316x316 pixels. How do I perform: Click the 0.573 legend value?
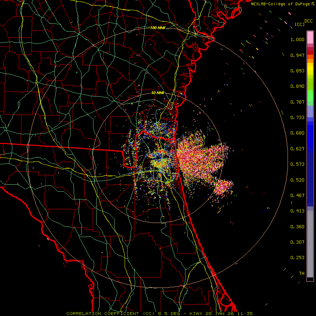click(297, 164)
